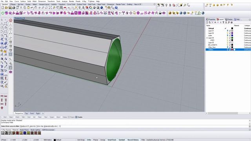
Task: Click Record History in status bar
Action: (133, 140)
